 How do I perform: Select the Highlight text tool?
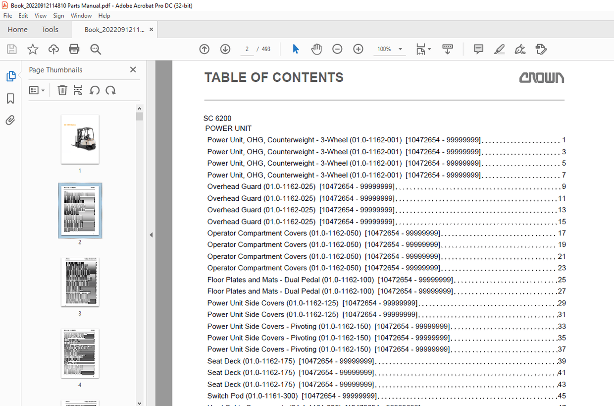pos(499,49)
